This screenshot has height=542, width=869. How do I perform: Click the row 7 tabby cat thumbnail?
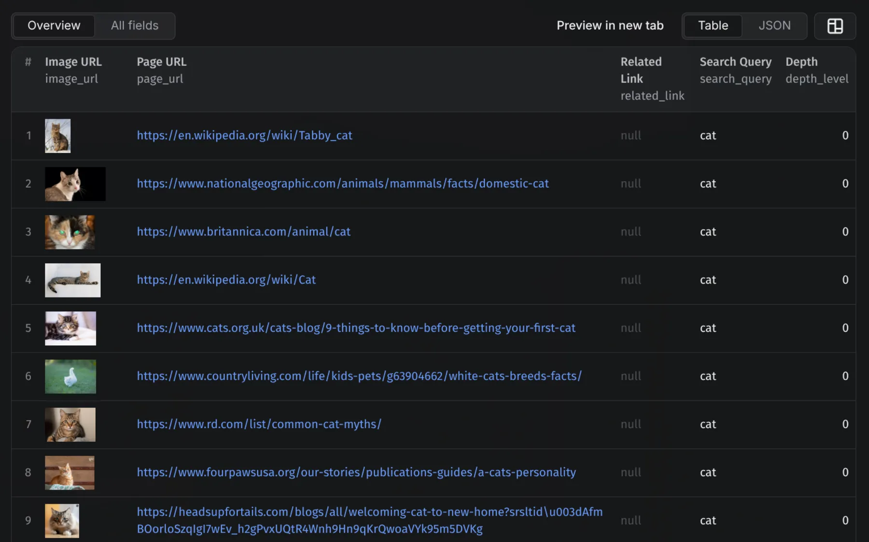click(70, 425)
